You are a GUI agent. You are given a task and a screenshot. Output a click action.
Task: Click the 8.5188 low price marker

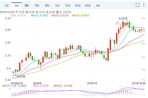coord(21,76)
